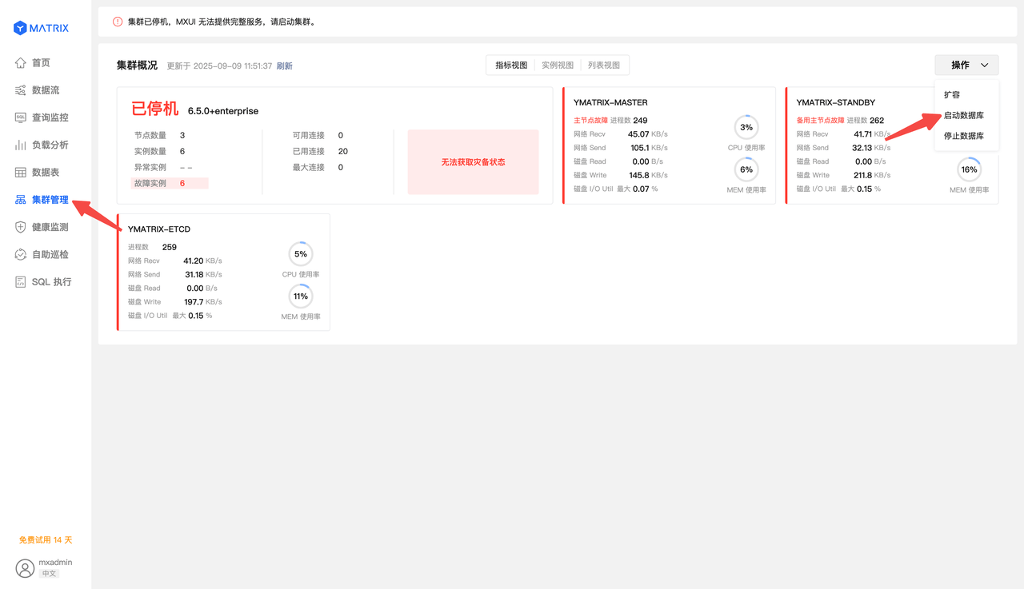Click the 已停机 status heading

tap(155, 109)
